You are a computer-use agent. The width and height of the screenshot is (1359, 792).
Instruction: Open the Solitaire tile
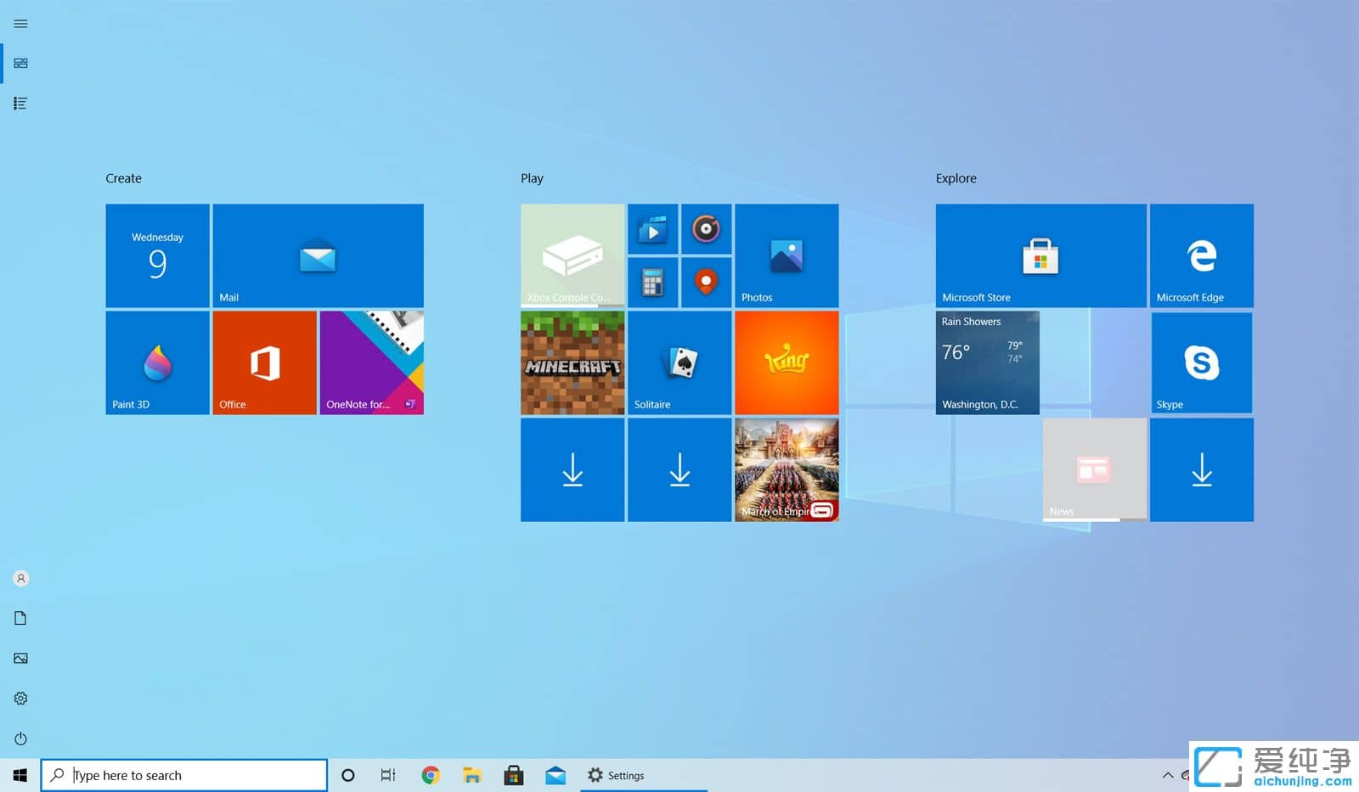pos(679,362)
